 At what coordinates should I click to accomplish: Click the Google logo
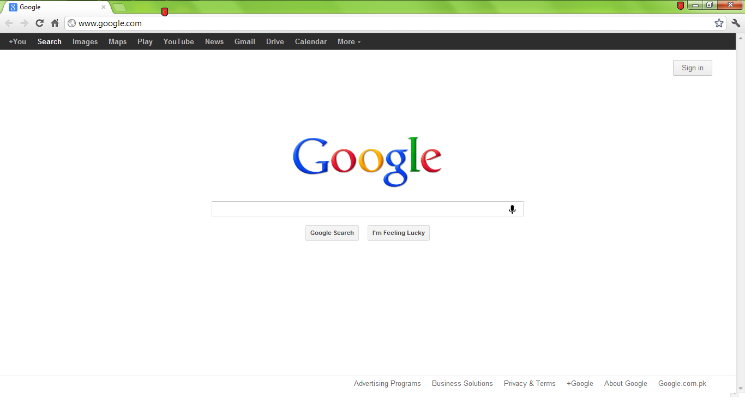(367, 161)
